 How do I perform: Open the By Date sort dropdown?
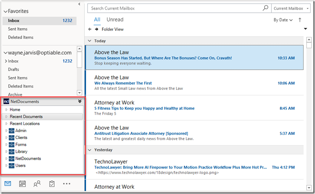tap(283, 20)
